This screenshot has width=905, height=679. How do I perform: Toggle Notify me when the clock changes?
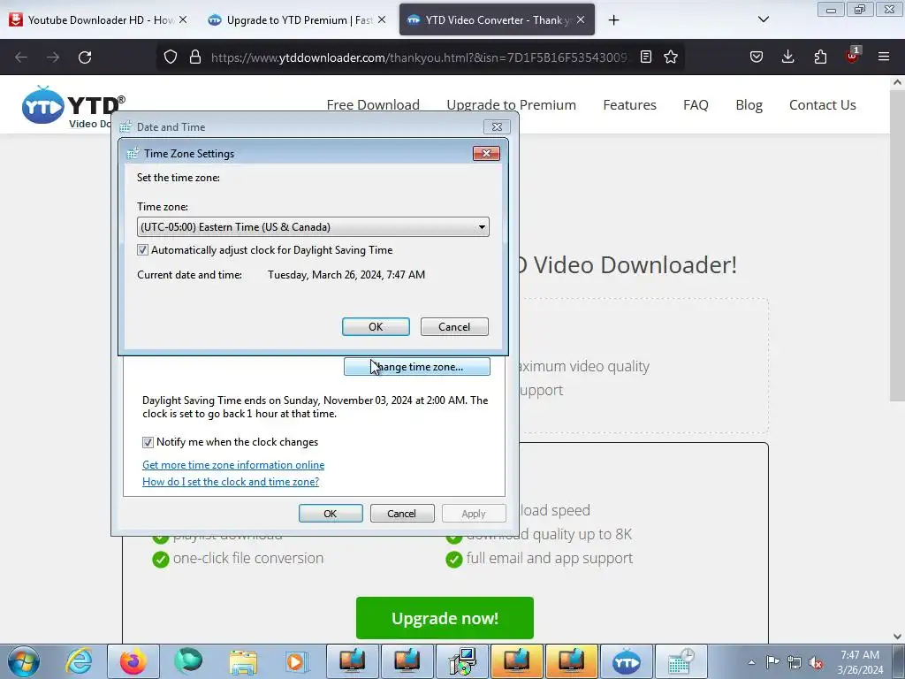point(148,442)
